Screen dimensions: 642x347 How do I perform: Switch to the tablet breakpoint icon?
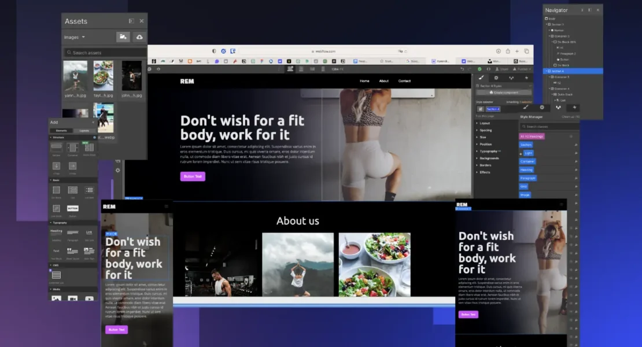(301, 68)
